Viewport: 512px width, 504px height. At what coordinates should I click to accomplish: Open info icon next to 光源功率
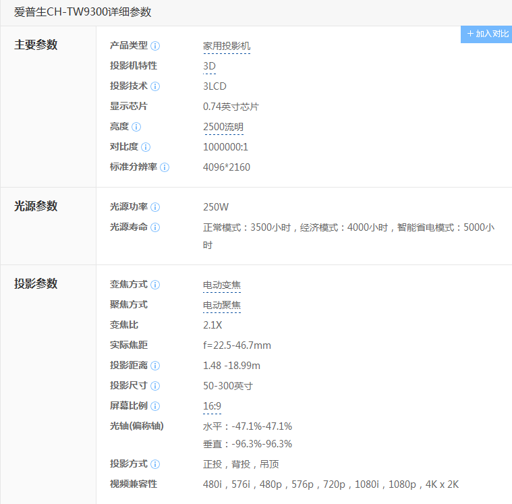point(155,207)
